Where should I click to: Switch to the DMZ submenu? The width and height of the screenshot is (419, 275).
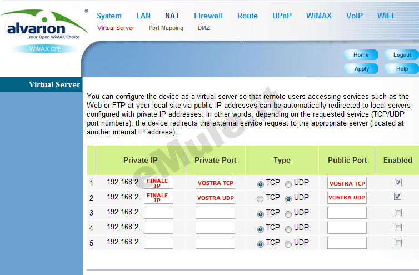tap(203, 28)
